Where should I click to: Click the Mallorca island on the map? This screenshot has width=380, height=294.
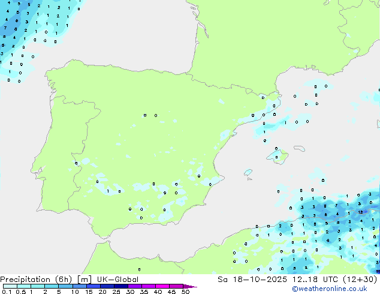(x=278, y=157)
